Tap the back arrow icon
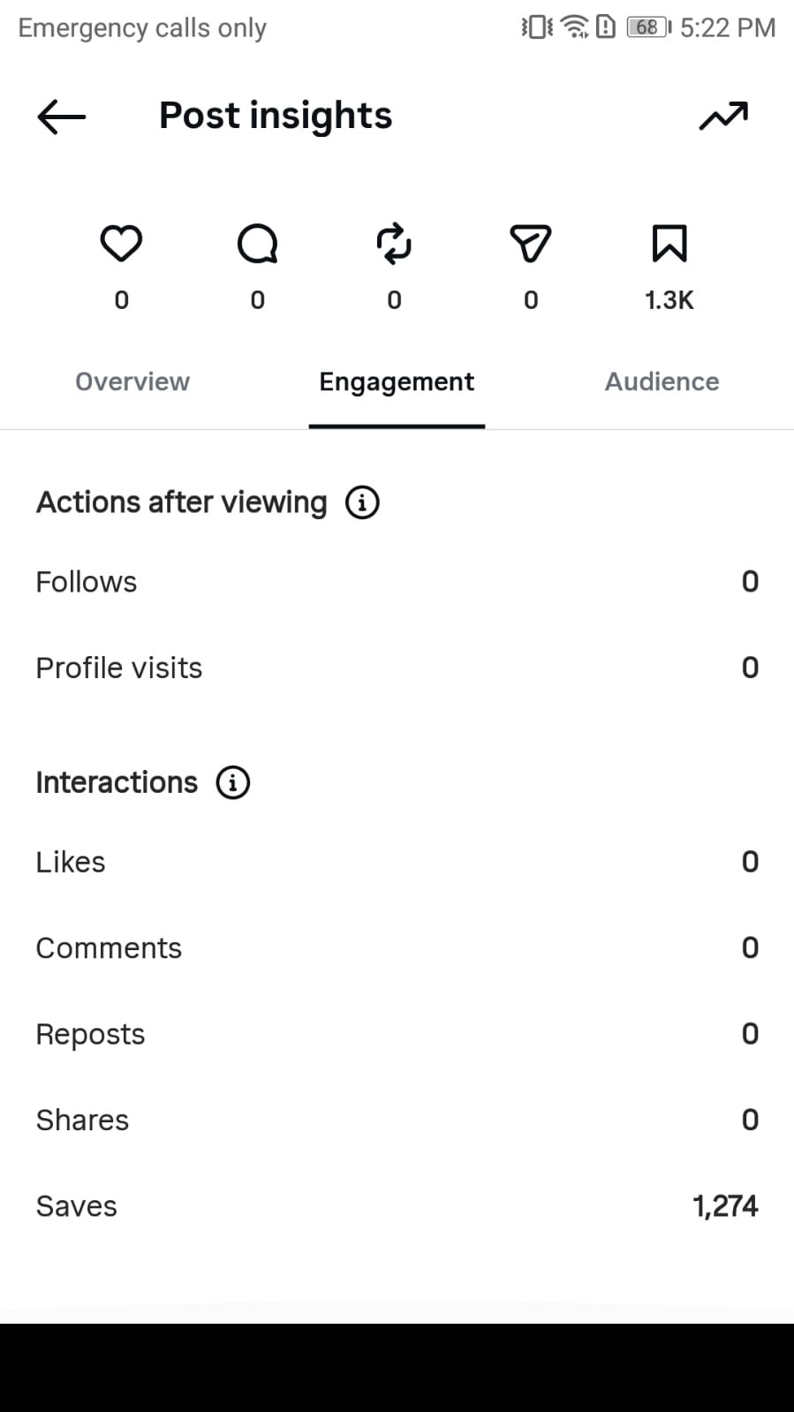The image size is (794, 1412). [61, 117]
